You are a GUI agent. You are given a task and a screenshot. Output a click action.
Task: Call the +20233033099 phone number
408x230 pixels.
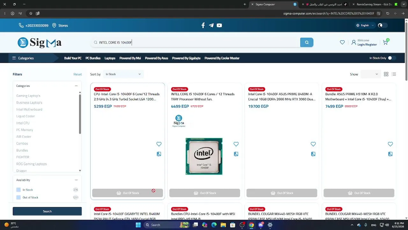(34, 26)
